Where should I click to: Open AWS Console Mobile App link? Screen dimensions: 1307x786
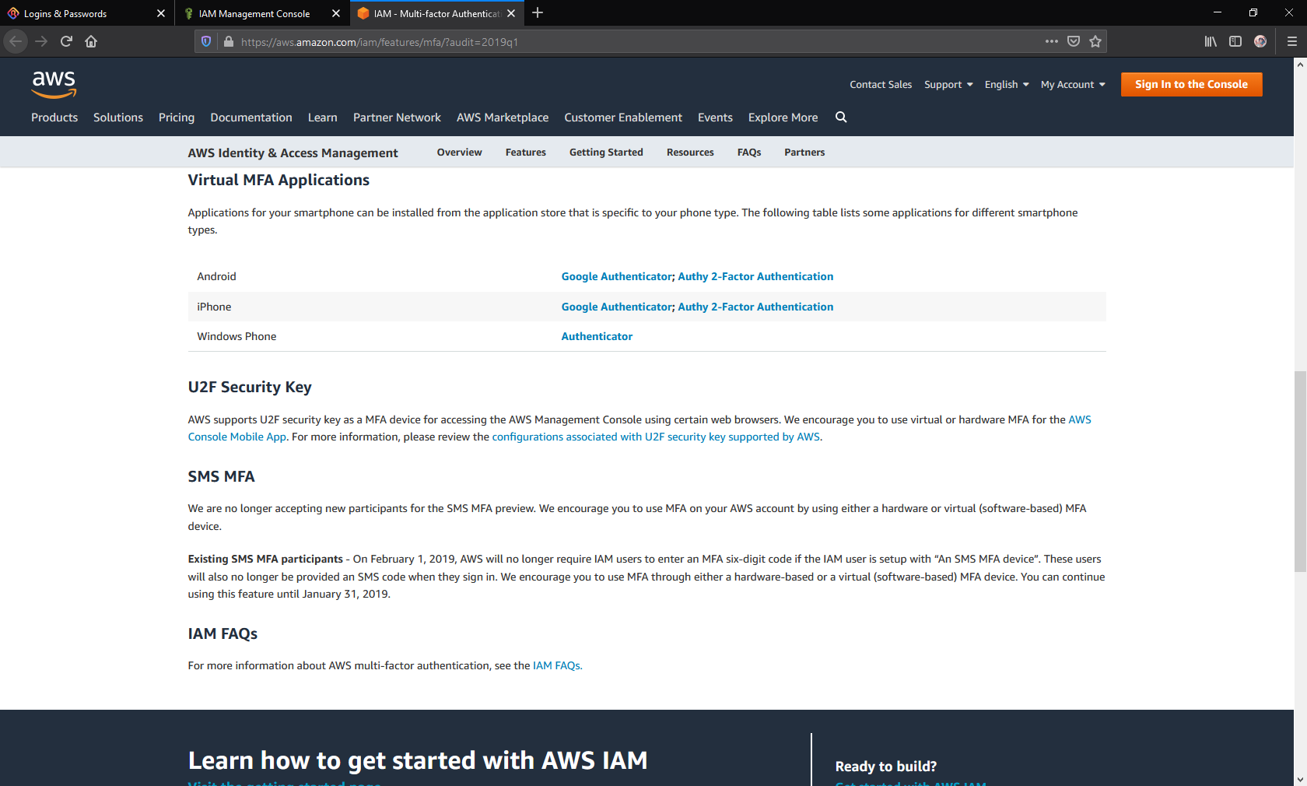(x=237, y=437)
